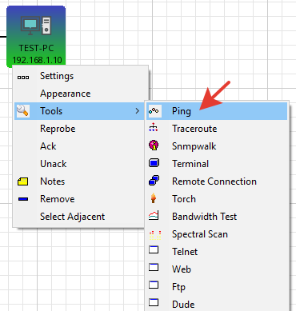Viewport: 296px width, 311px height.
Task: Click the blue Terminal icon
Action: [x=154, y=162]
